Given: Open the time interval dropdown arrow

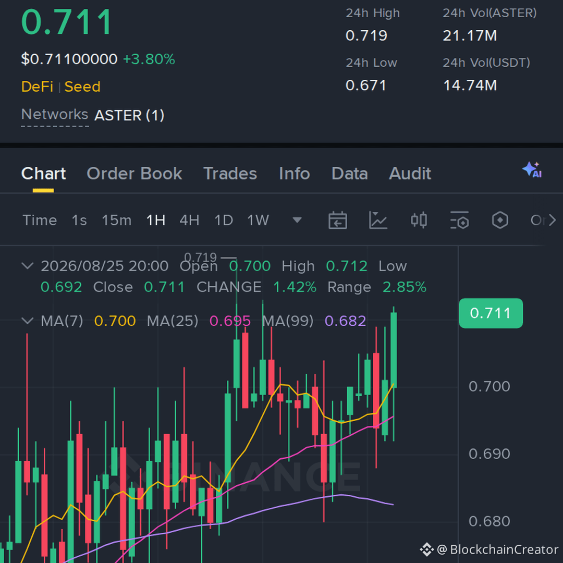Looking at the screenshot, I should tap(297, 220).
